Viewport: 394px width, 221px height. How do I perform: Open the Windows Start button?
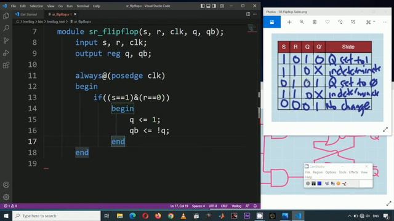[x=6, y=215]
